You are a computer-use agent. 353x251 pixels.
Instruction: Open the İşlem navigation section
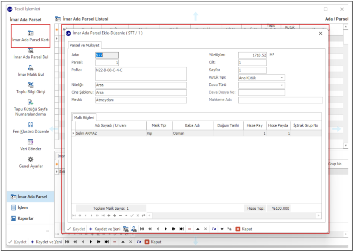tap(23, 208)
